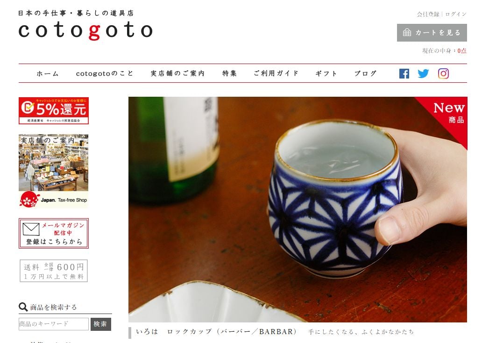
Task: Open ご利用ガイド menu item
Action: [x=276, y=73]
